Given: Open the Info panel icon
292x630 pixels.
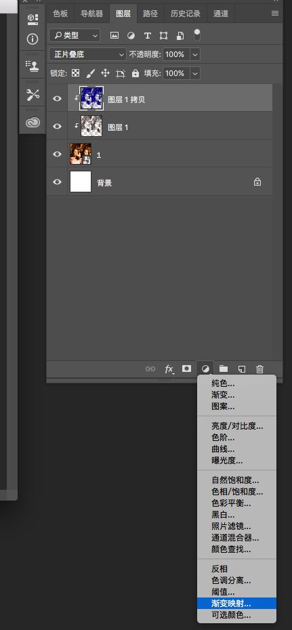Looking at the screenshot, I should pos(32,39).
